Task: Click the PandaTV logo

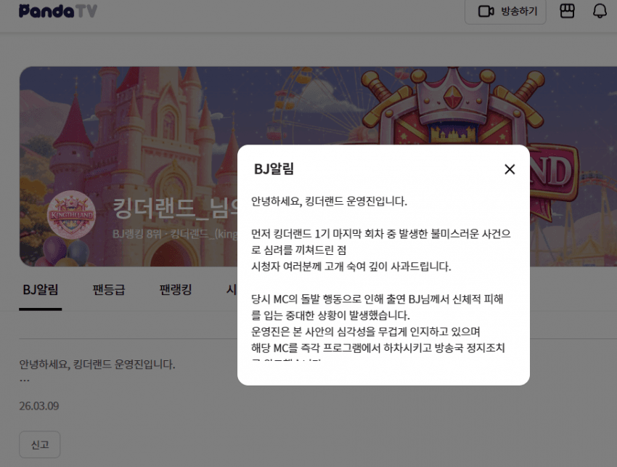Action: 57,10
